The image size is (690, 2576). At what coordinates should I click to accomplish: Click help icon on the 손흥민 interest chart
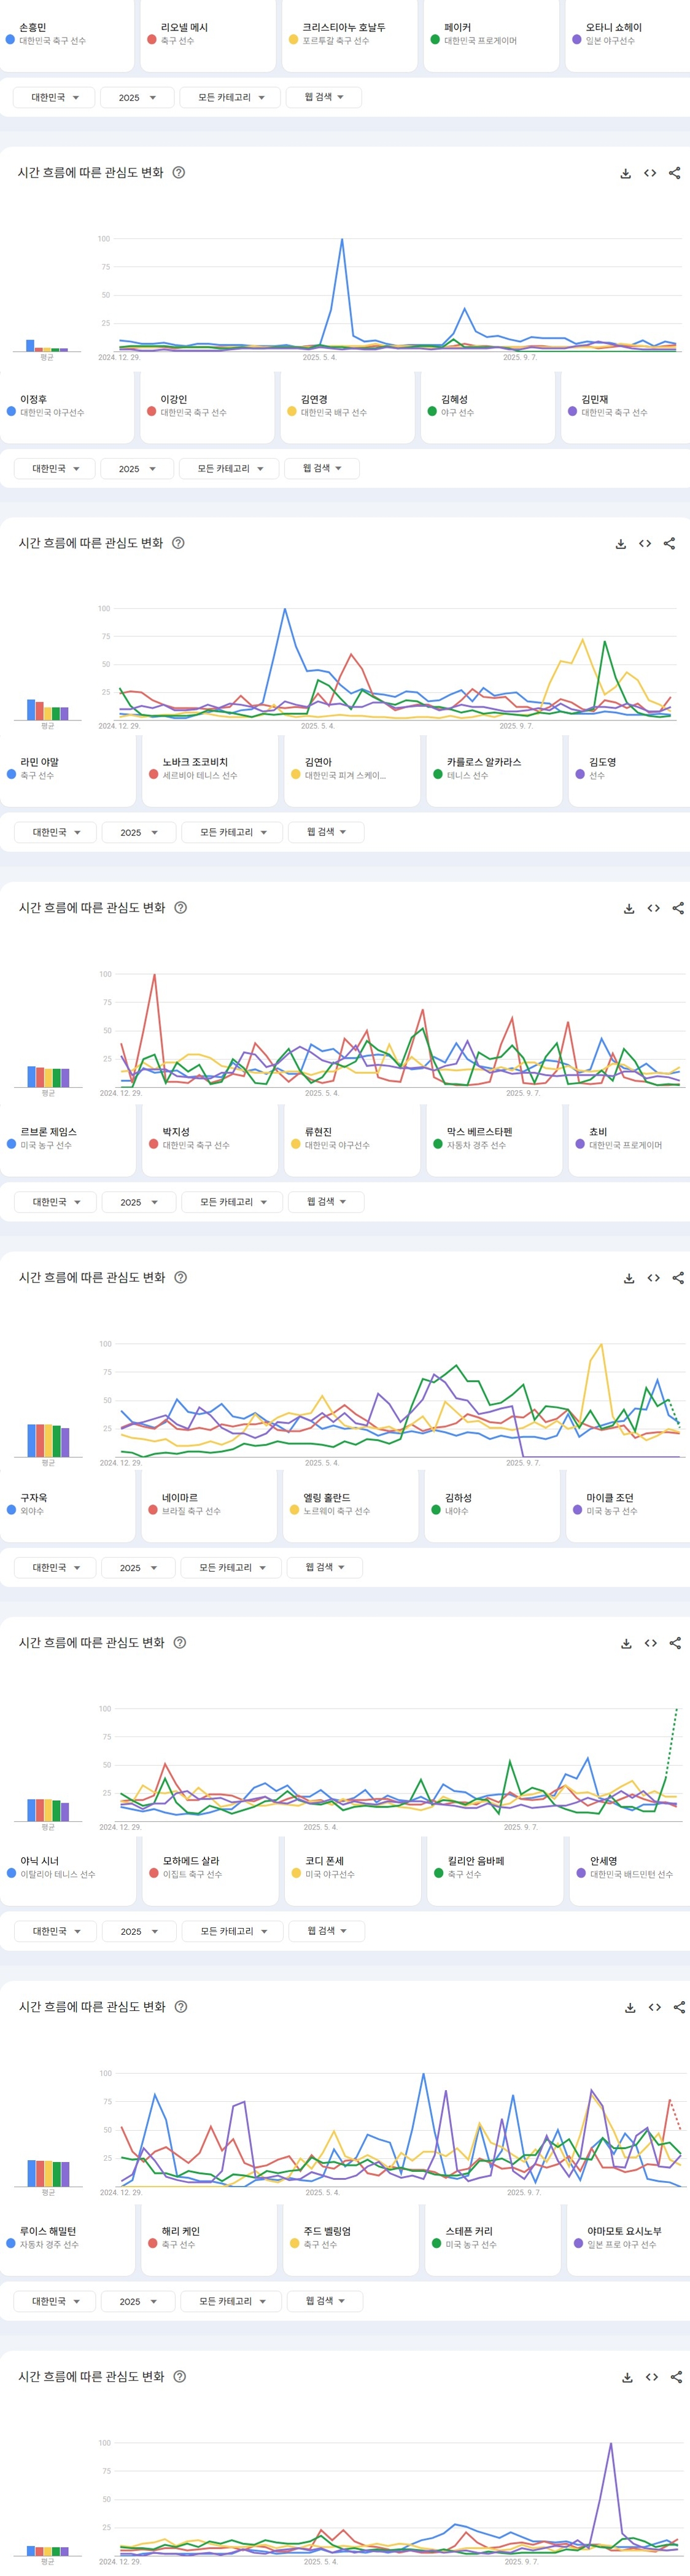(x=179, y=173)
